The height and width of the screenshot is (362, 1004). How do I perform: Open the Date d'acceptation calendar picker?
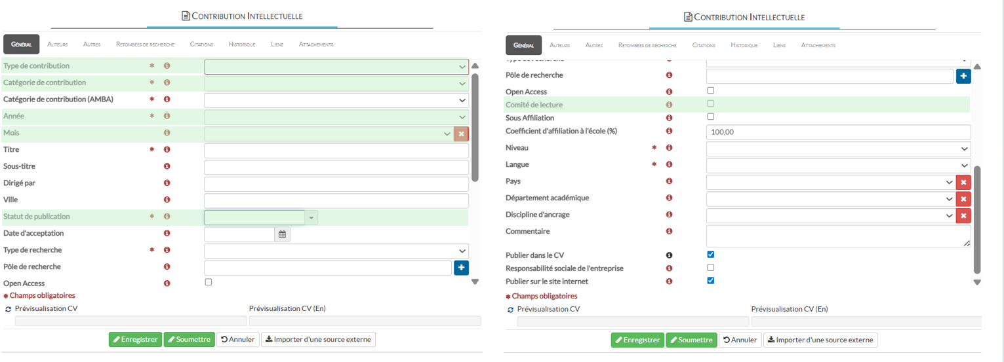point(282,234)
